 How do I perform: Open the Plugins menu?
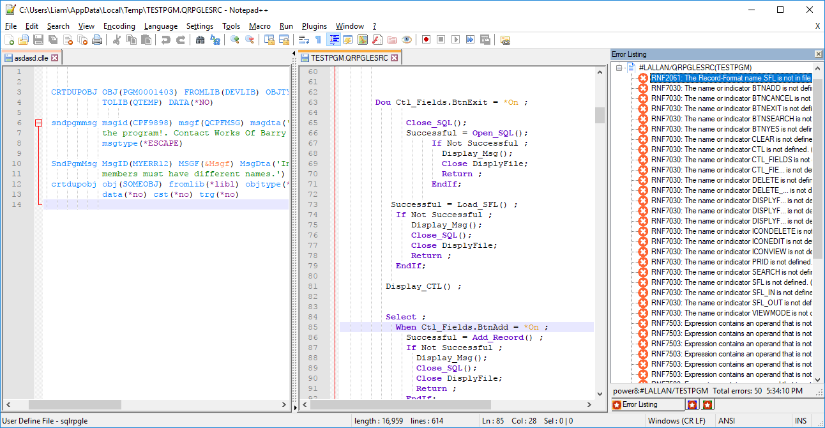(x=314, y=26)
